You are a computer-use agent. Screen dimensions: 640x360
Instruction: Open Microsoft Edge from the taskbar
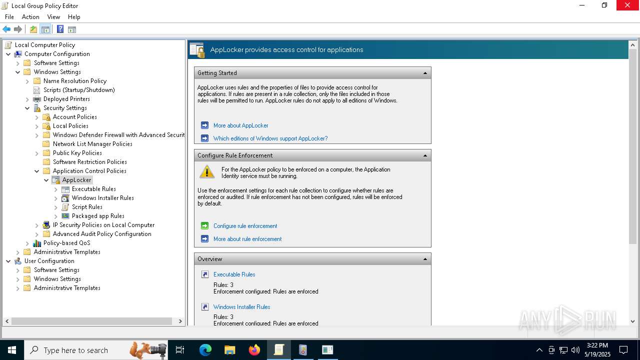click(x=205, y=350)
